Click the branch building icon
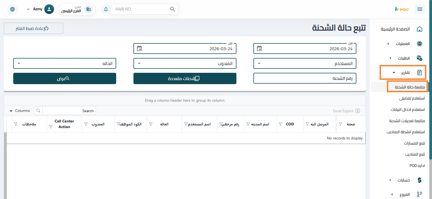Image resolution: width=432 pixels, height=199 pixels. click(x=89, y=9)
